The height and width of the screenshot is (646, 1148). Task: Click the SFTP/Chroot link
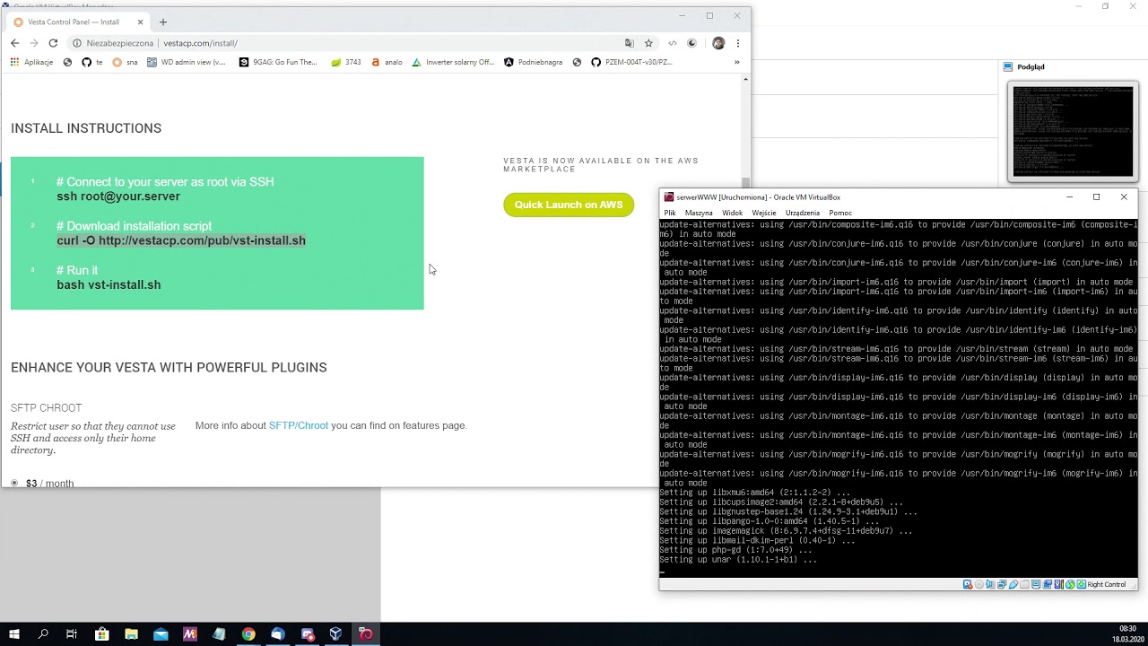click(x=299, y=425)
